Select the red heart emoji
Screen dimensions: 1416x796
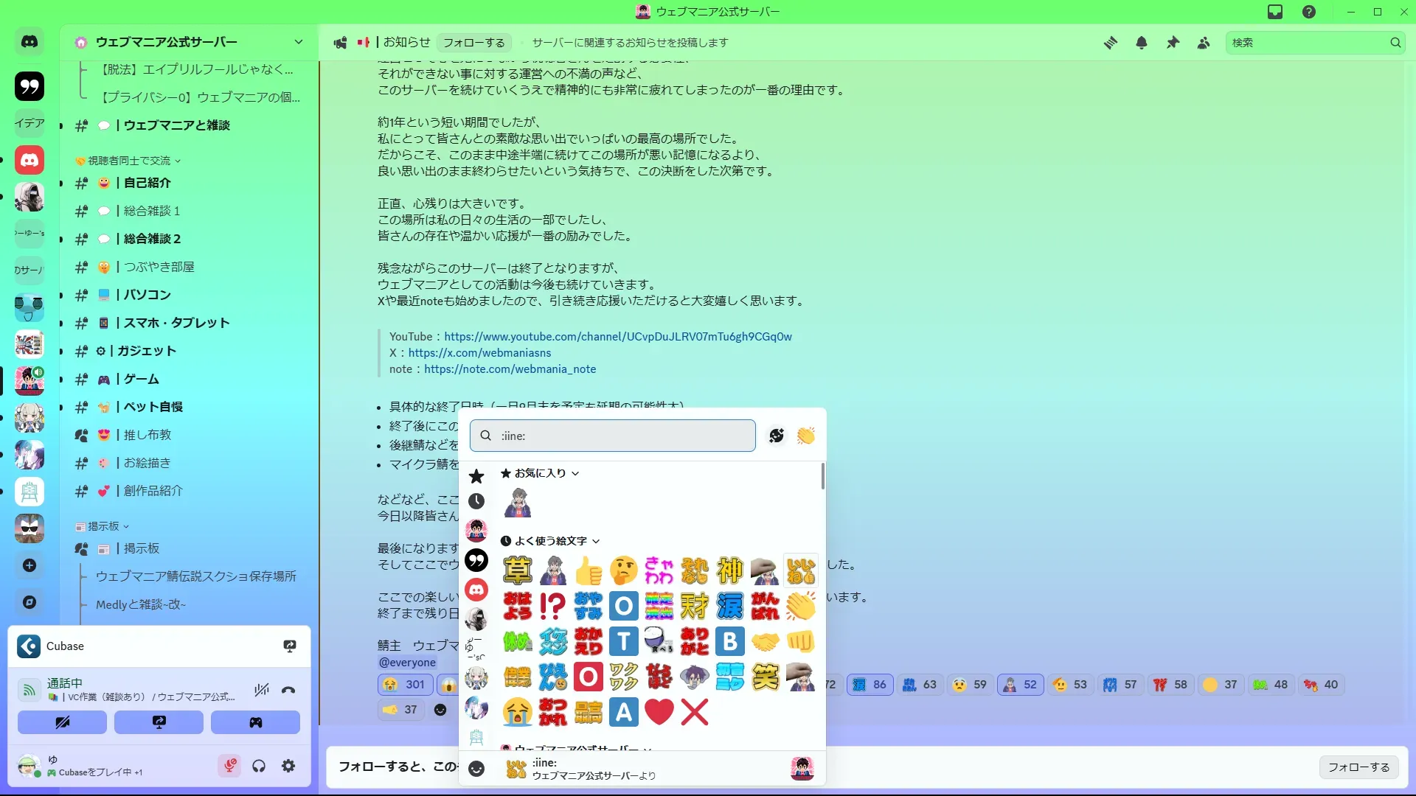pos(659,712)
